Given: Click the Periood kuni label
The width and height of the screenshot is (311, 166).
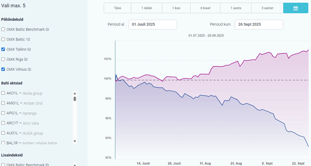Looking at the screenshot, I should pos(220,24).
